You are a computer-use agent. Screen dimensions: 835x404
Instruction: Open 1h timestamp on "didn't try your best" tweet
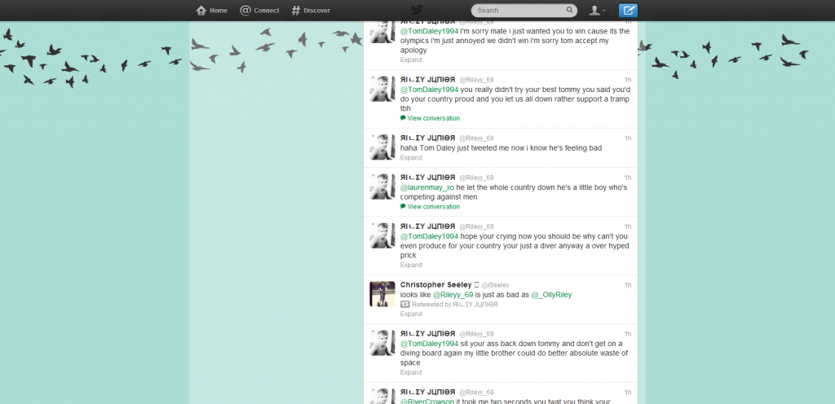pos(628,80)
